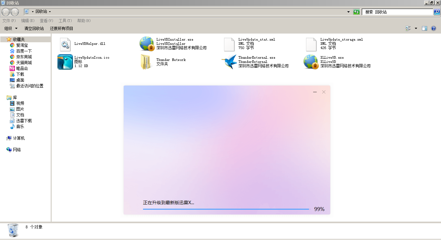The width and height of the screenshot is (441, 240).
Task: Expand the address bar history dropdown
Action: [x=348, y=12]
